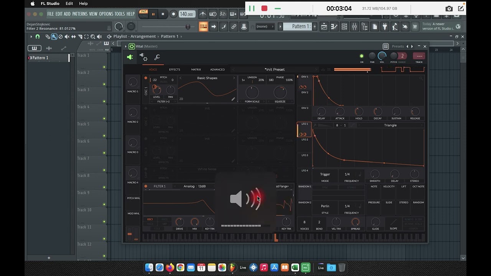Select the playlist Delete tool
491x276 pixels.
click(x=61, y=36)
